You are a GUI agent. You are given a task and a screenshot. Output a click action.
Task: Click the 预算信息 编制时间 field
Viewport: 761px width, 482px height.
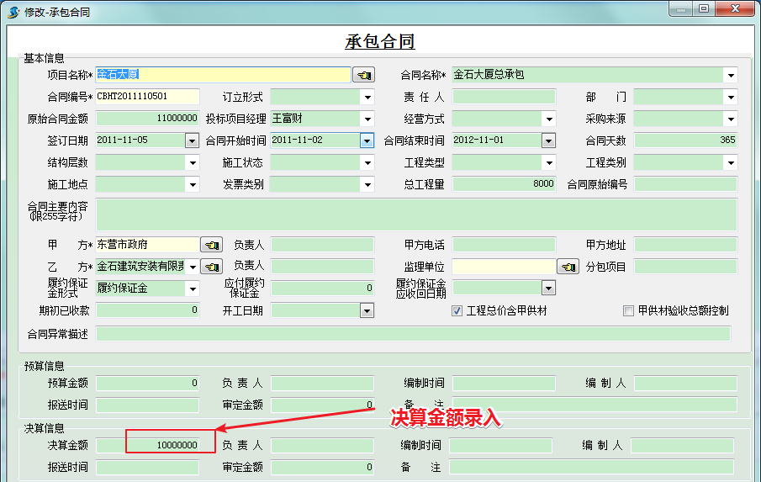tap(504, 384)
